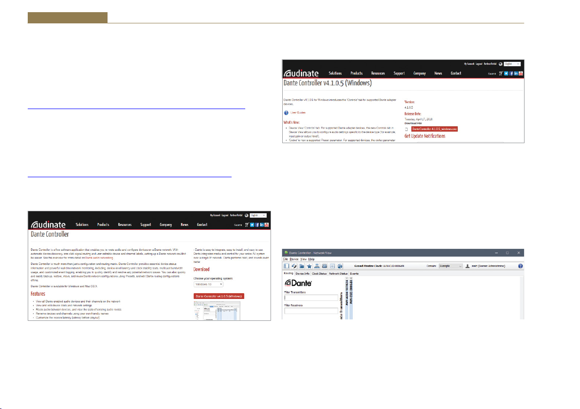Open Products on v4.1.0.5 Windows page
This screenshot has width=580, height=409.
[x=357, y=74]
